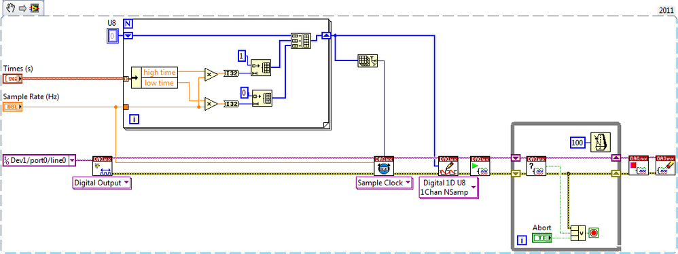
Task: Click the Build Array node in loop
Action: pos(300,41)
